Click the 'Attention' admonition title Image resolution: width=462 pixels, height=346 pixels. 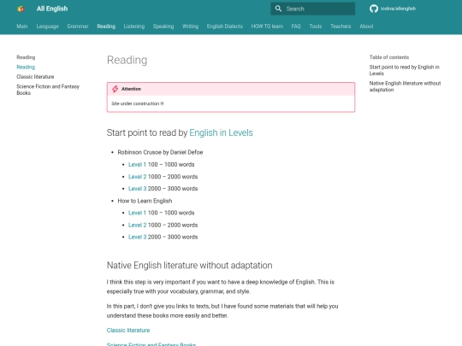point(131,89)
